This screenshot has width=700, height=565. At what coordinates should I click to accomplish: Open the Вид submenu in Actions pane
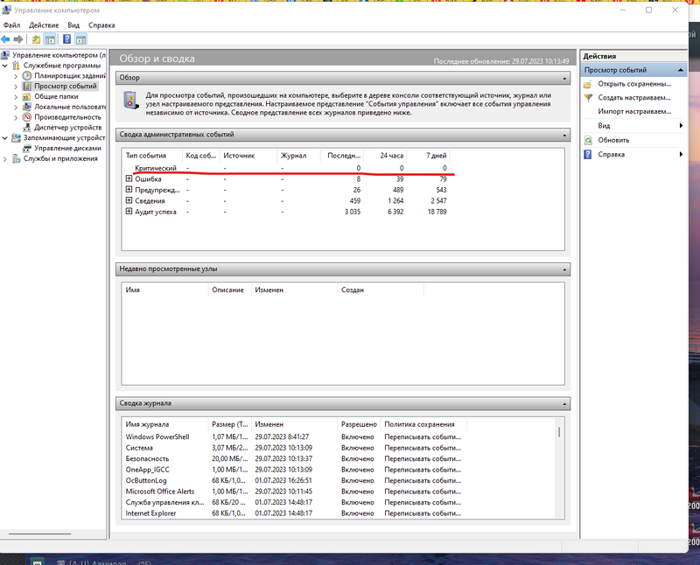click(633, 126)
